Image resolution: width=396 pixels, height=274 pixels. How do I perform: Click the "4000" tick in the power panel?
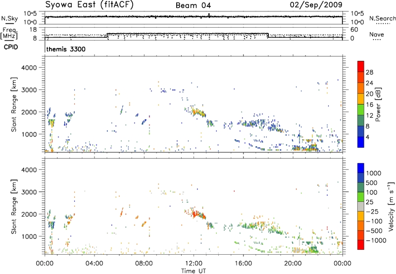(29, 68)
